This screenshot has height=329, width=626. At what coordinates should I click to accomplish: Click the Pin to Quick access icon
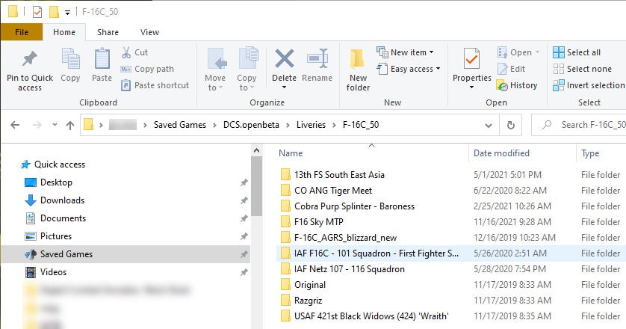pyautogui.click(x=30, y=58)
